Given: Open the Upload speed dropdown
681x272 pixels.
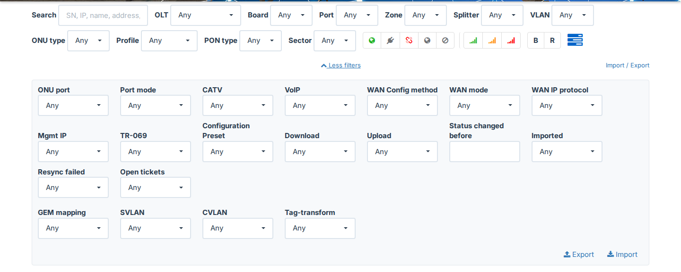Looking at the screenshot, I should tap(402, 152).
